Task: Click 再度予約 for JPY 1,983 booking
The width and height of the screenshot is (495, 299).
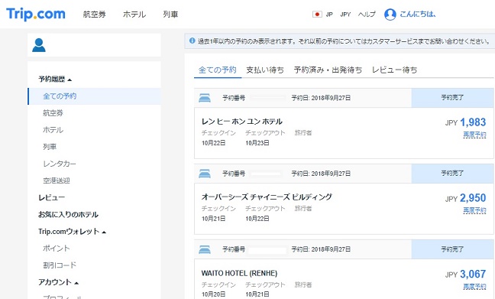Action: click(474, 135)
